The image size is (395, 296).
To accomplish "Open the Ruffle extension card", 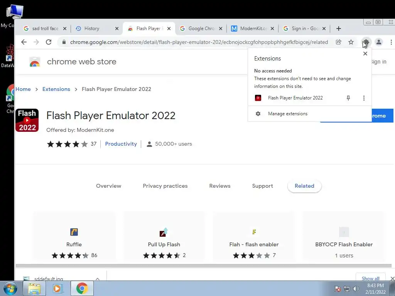I will pyautogui.click(x=74, y=237).
